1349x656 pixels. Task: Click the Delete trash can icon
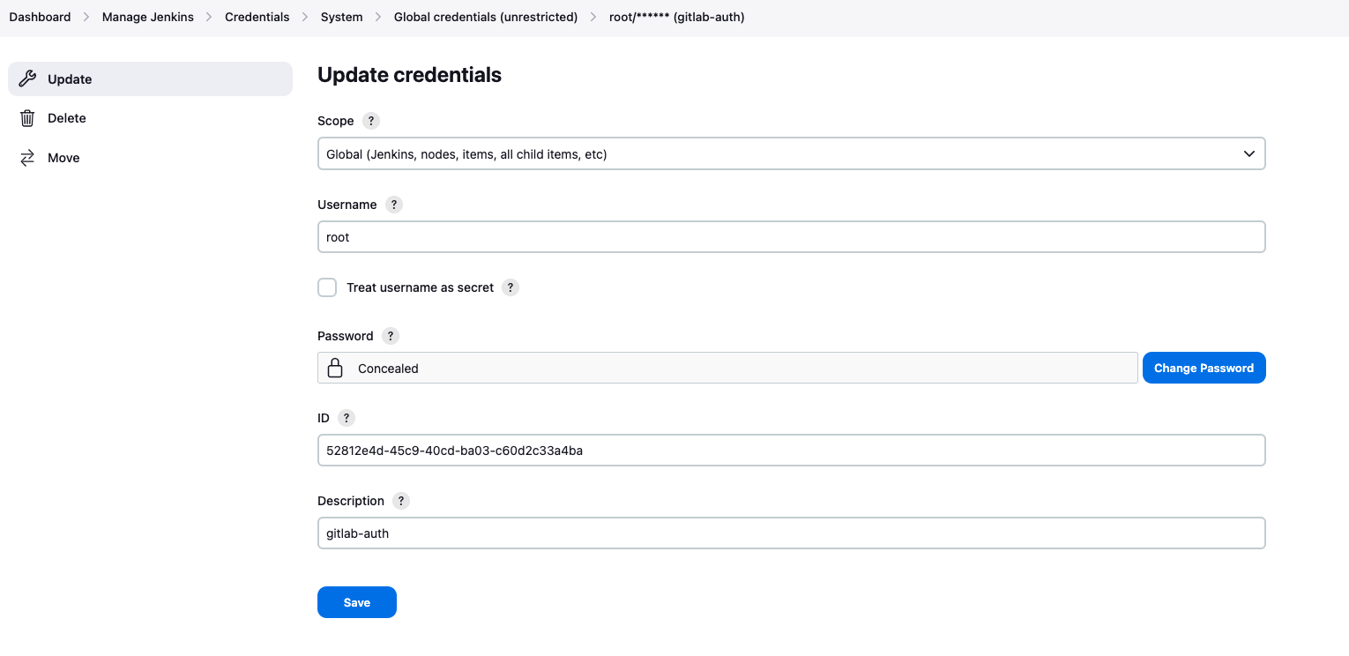(27, 118)
